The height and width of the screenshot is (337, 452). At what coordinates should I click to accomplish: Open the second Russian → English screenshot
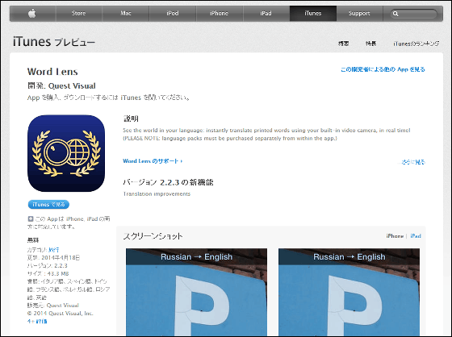[x=349, y=292]
